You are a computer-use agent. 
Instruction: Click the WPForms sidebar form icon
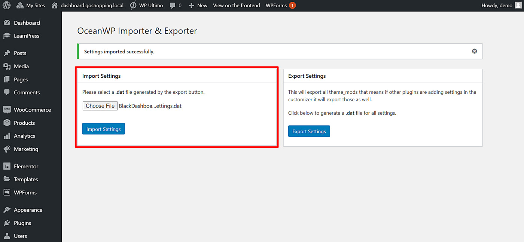(x=7, y=192)
